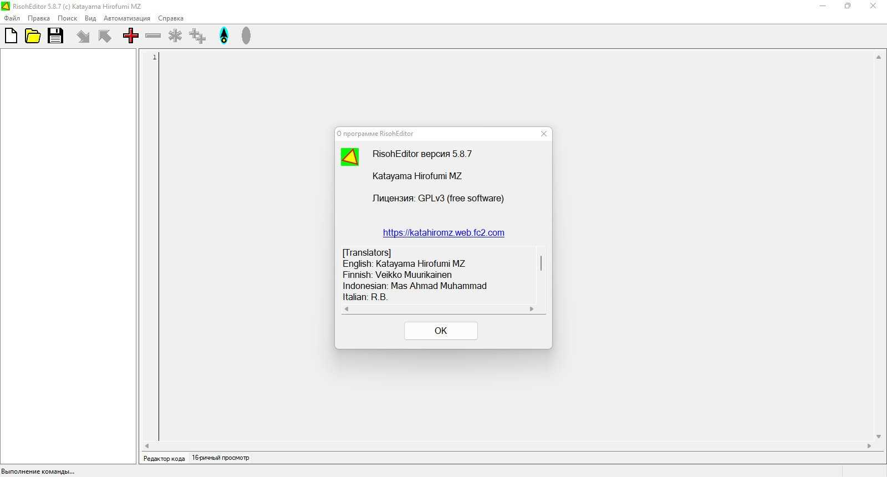The height and width of the screenshot is (477, 887).
Task: Add resource with red plus icon
Action: 131,36
